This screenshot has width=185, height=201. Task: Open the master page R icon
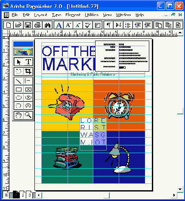(x=6, y=195)
